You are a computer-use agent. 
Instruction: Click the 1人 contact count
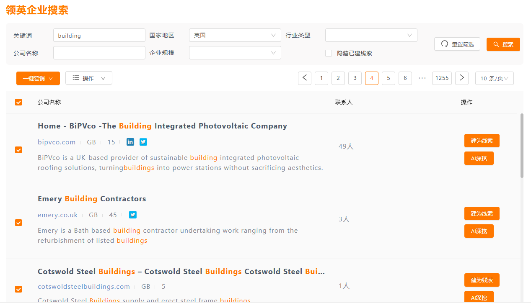coord(344,286)
